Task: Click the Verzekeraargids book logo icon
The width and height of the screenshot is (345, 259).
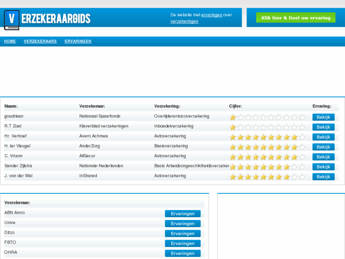Action: [12, 20]
